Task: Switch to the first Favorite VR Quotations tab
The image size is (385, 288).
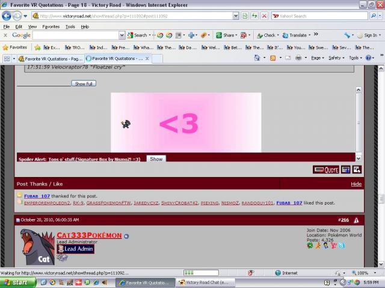Action: (x=49, y=59)
